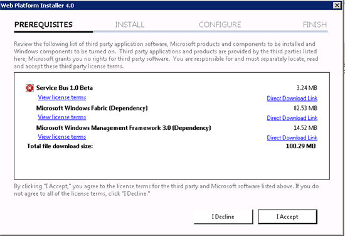Select the PREREQUISITES step tab

(43, 24)
